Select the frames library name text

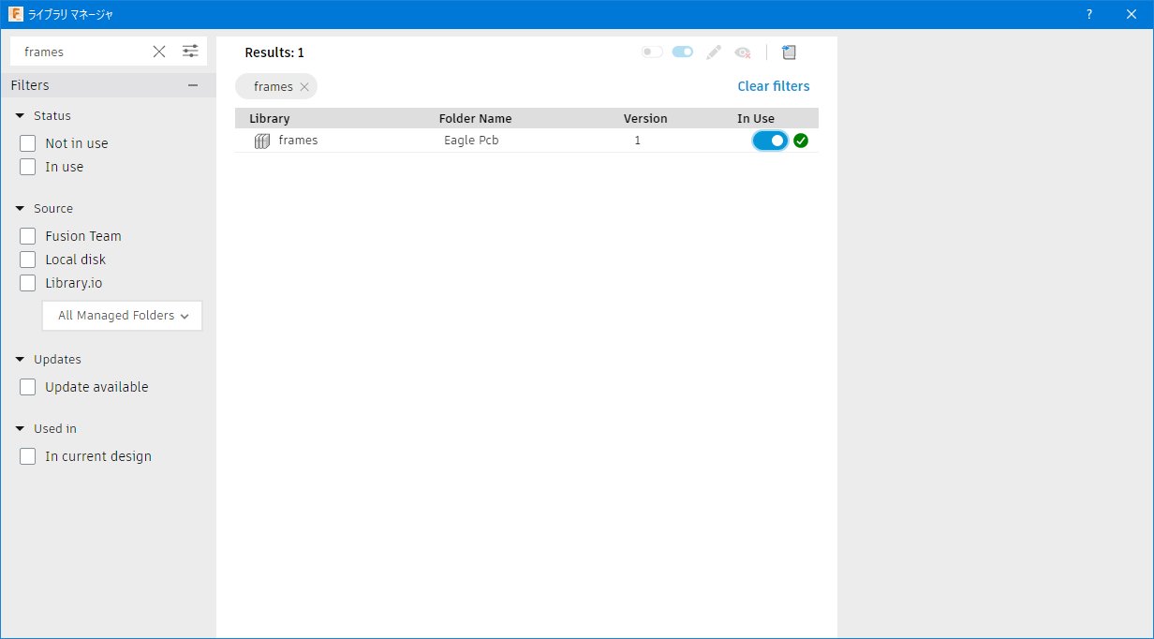pyautogui.click(x=298, y=141)
